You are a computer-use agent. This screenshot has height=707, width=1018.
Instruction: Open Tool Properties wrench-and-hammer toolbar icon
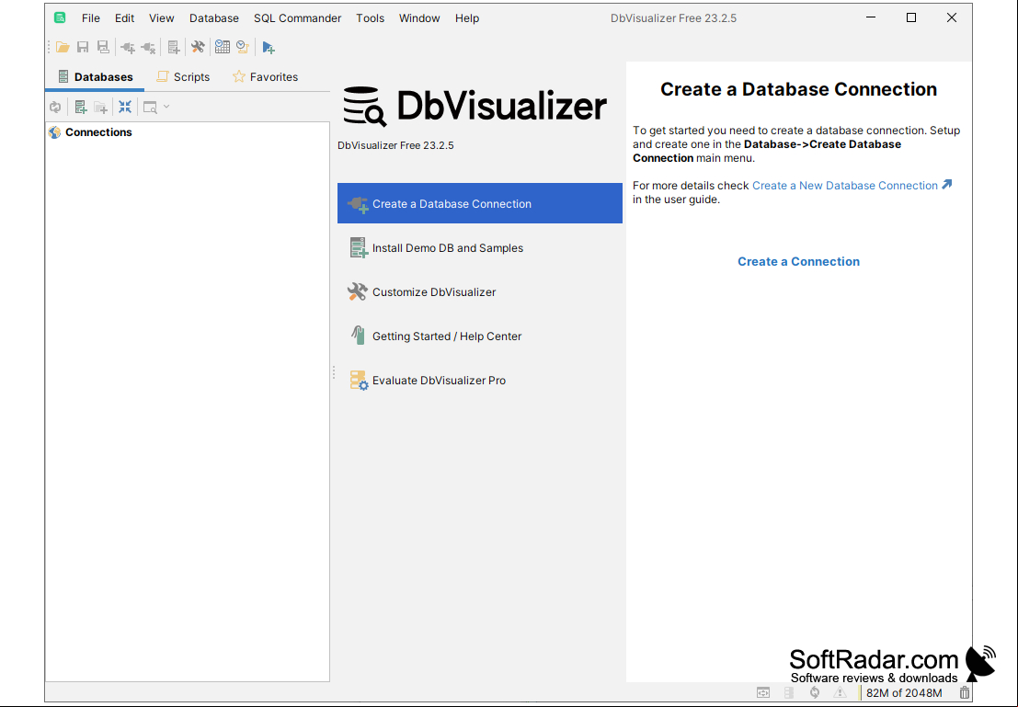198,47
